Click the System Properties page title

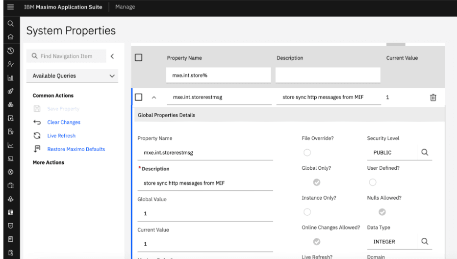71,30
